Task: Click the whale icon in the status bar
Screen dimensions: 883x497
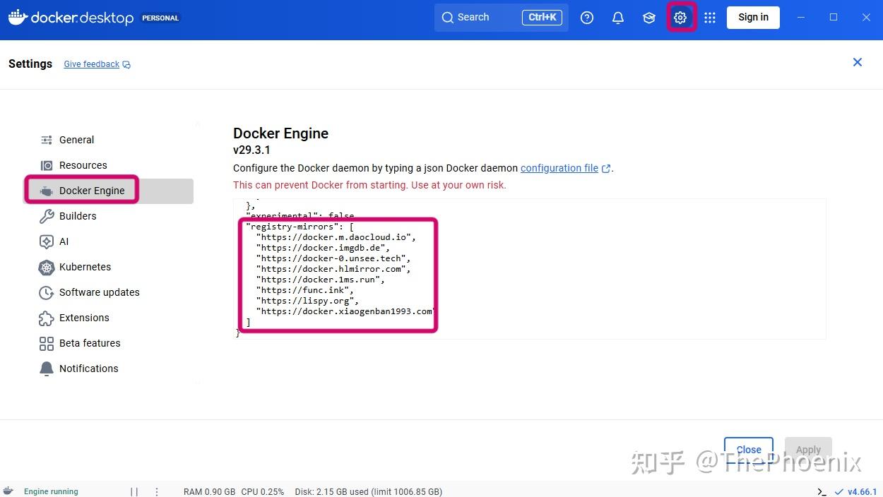Action: (8, 491)
